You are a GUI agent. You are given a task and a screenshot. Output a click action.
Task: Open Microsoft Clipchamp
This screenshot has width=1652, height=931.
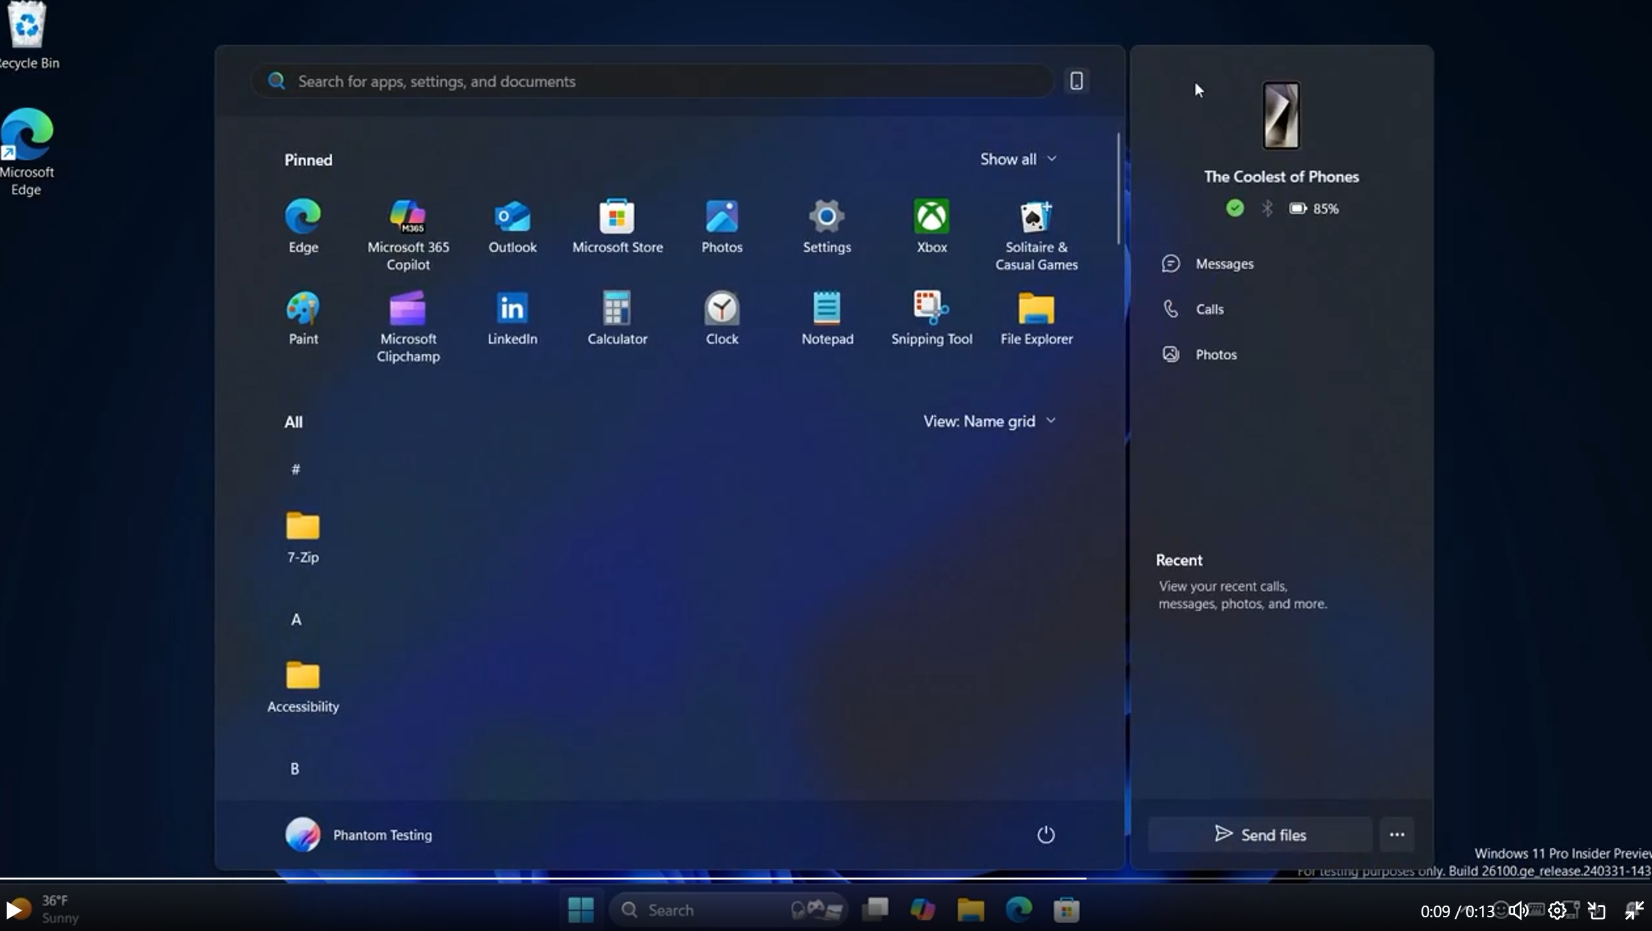pos(408,326)
